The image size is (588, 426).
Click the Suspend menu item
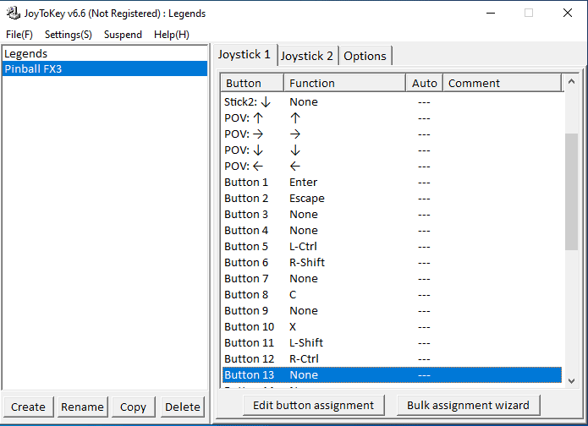(x=123, y=35)
